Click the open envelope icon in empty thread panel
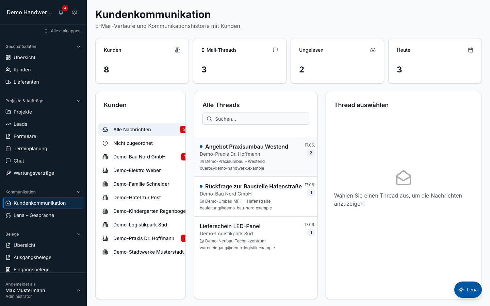The width and height of the screenshot is (490, 306). point(404,178)
